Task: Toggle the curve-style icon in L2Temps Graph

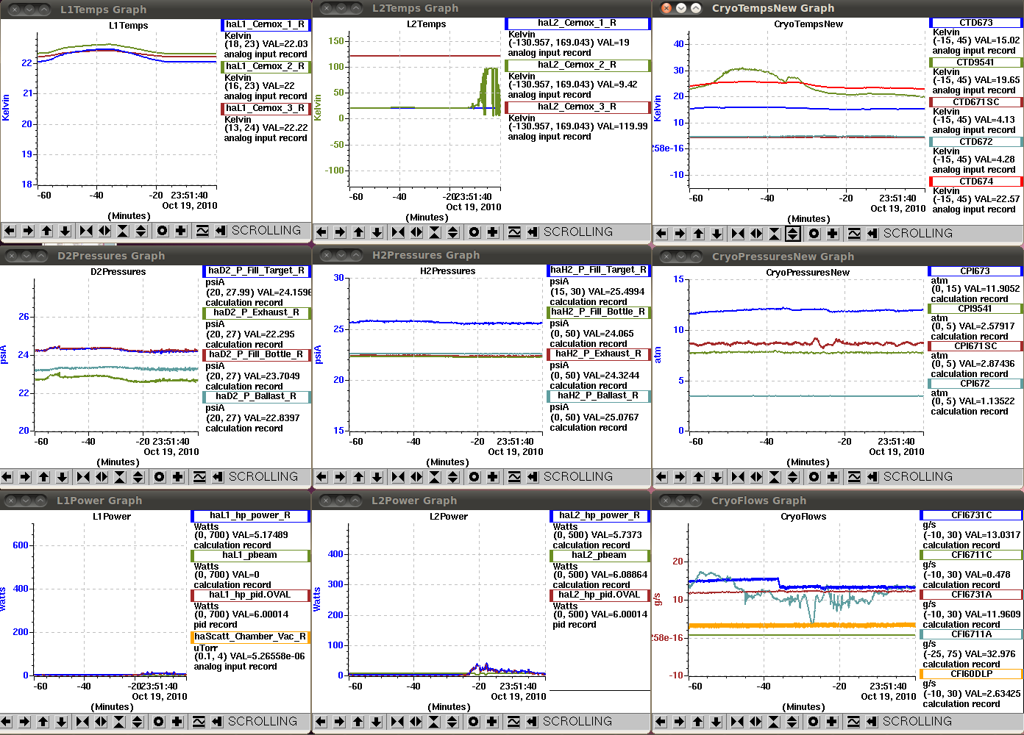Action: pos(514,232)
